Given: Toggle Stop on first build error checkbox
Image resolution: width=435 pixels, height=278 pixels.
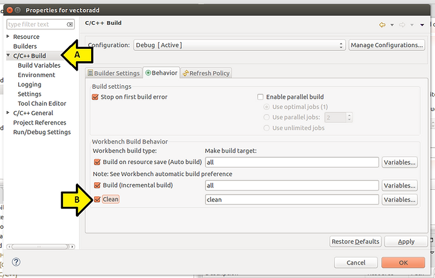Looking at the screenshot, I should pos(95,97).
